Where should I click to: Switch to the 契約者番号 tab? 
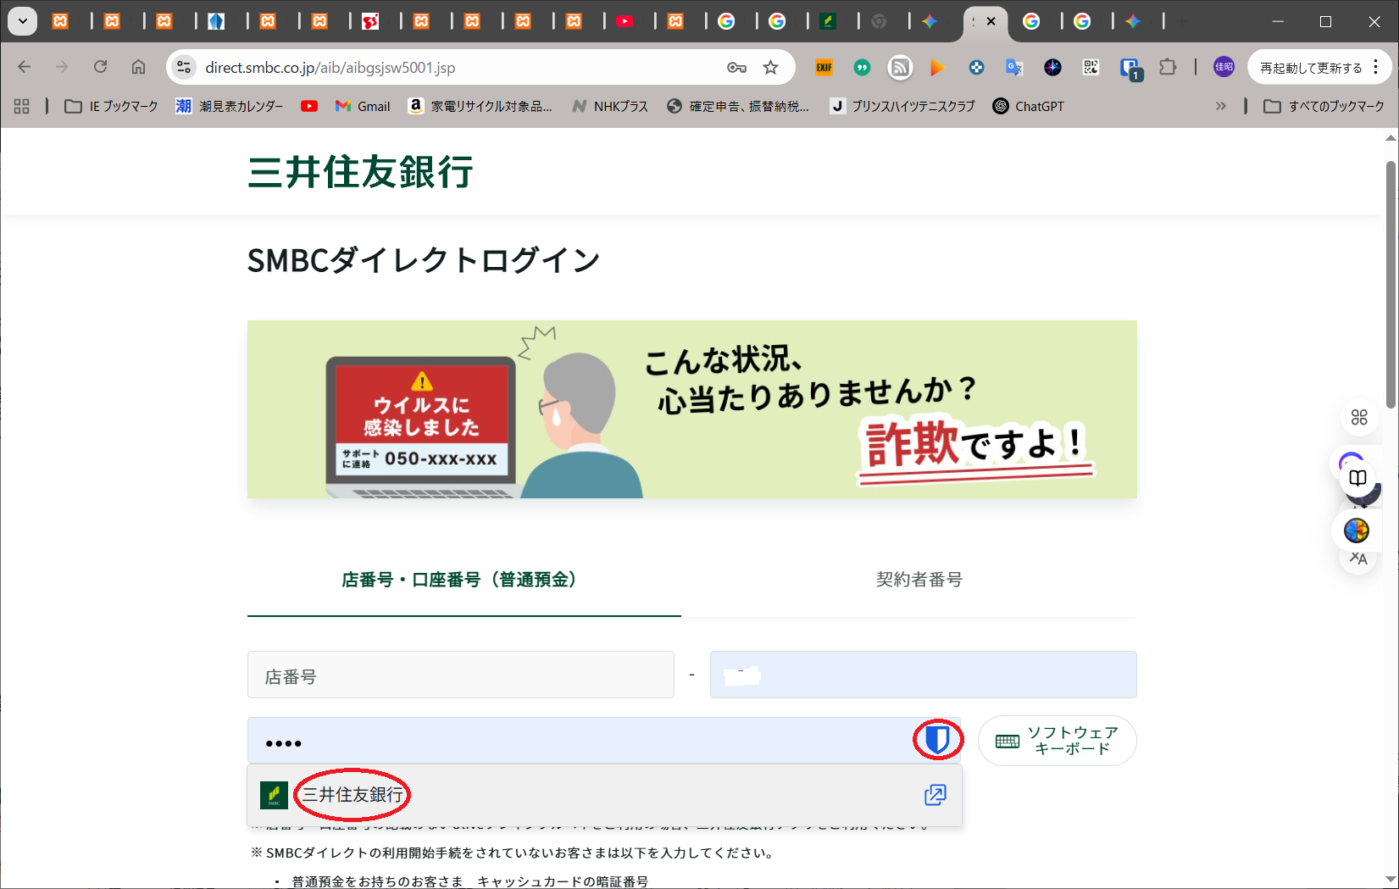click(919, 580)
